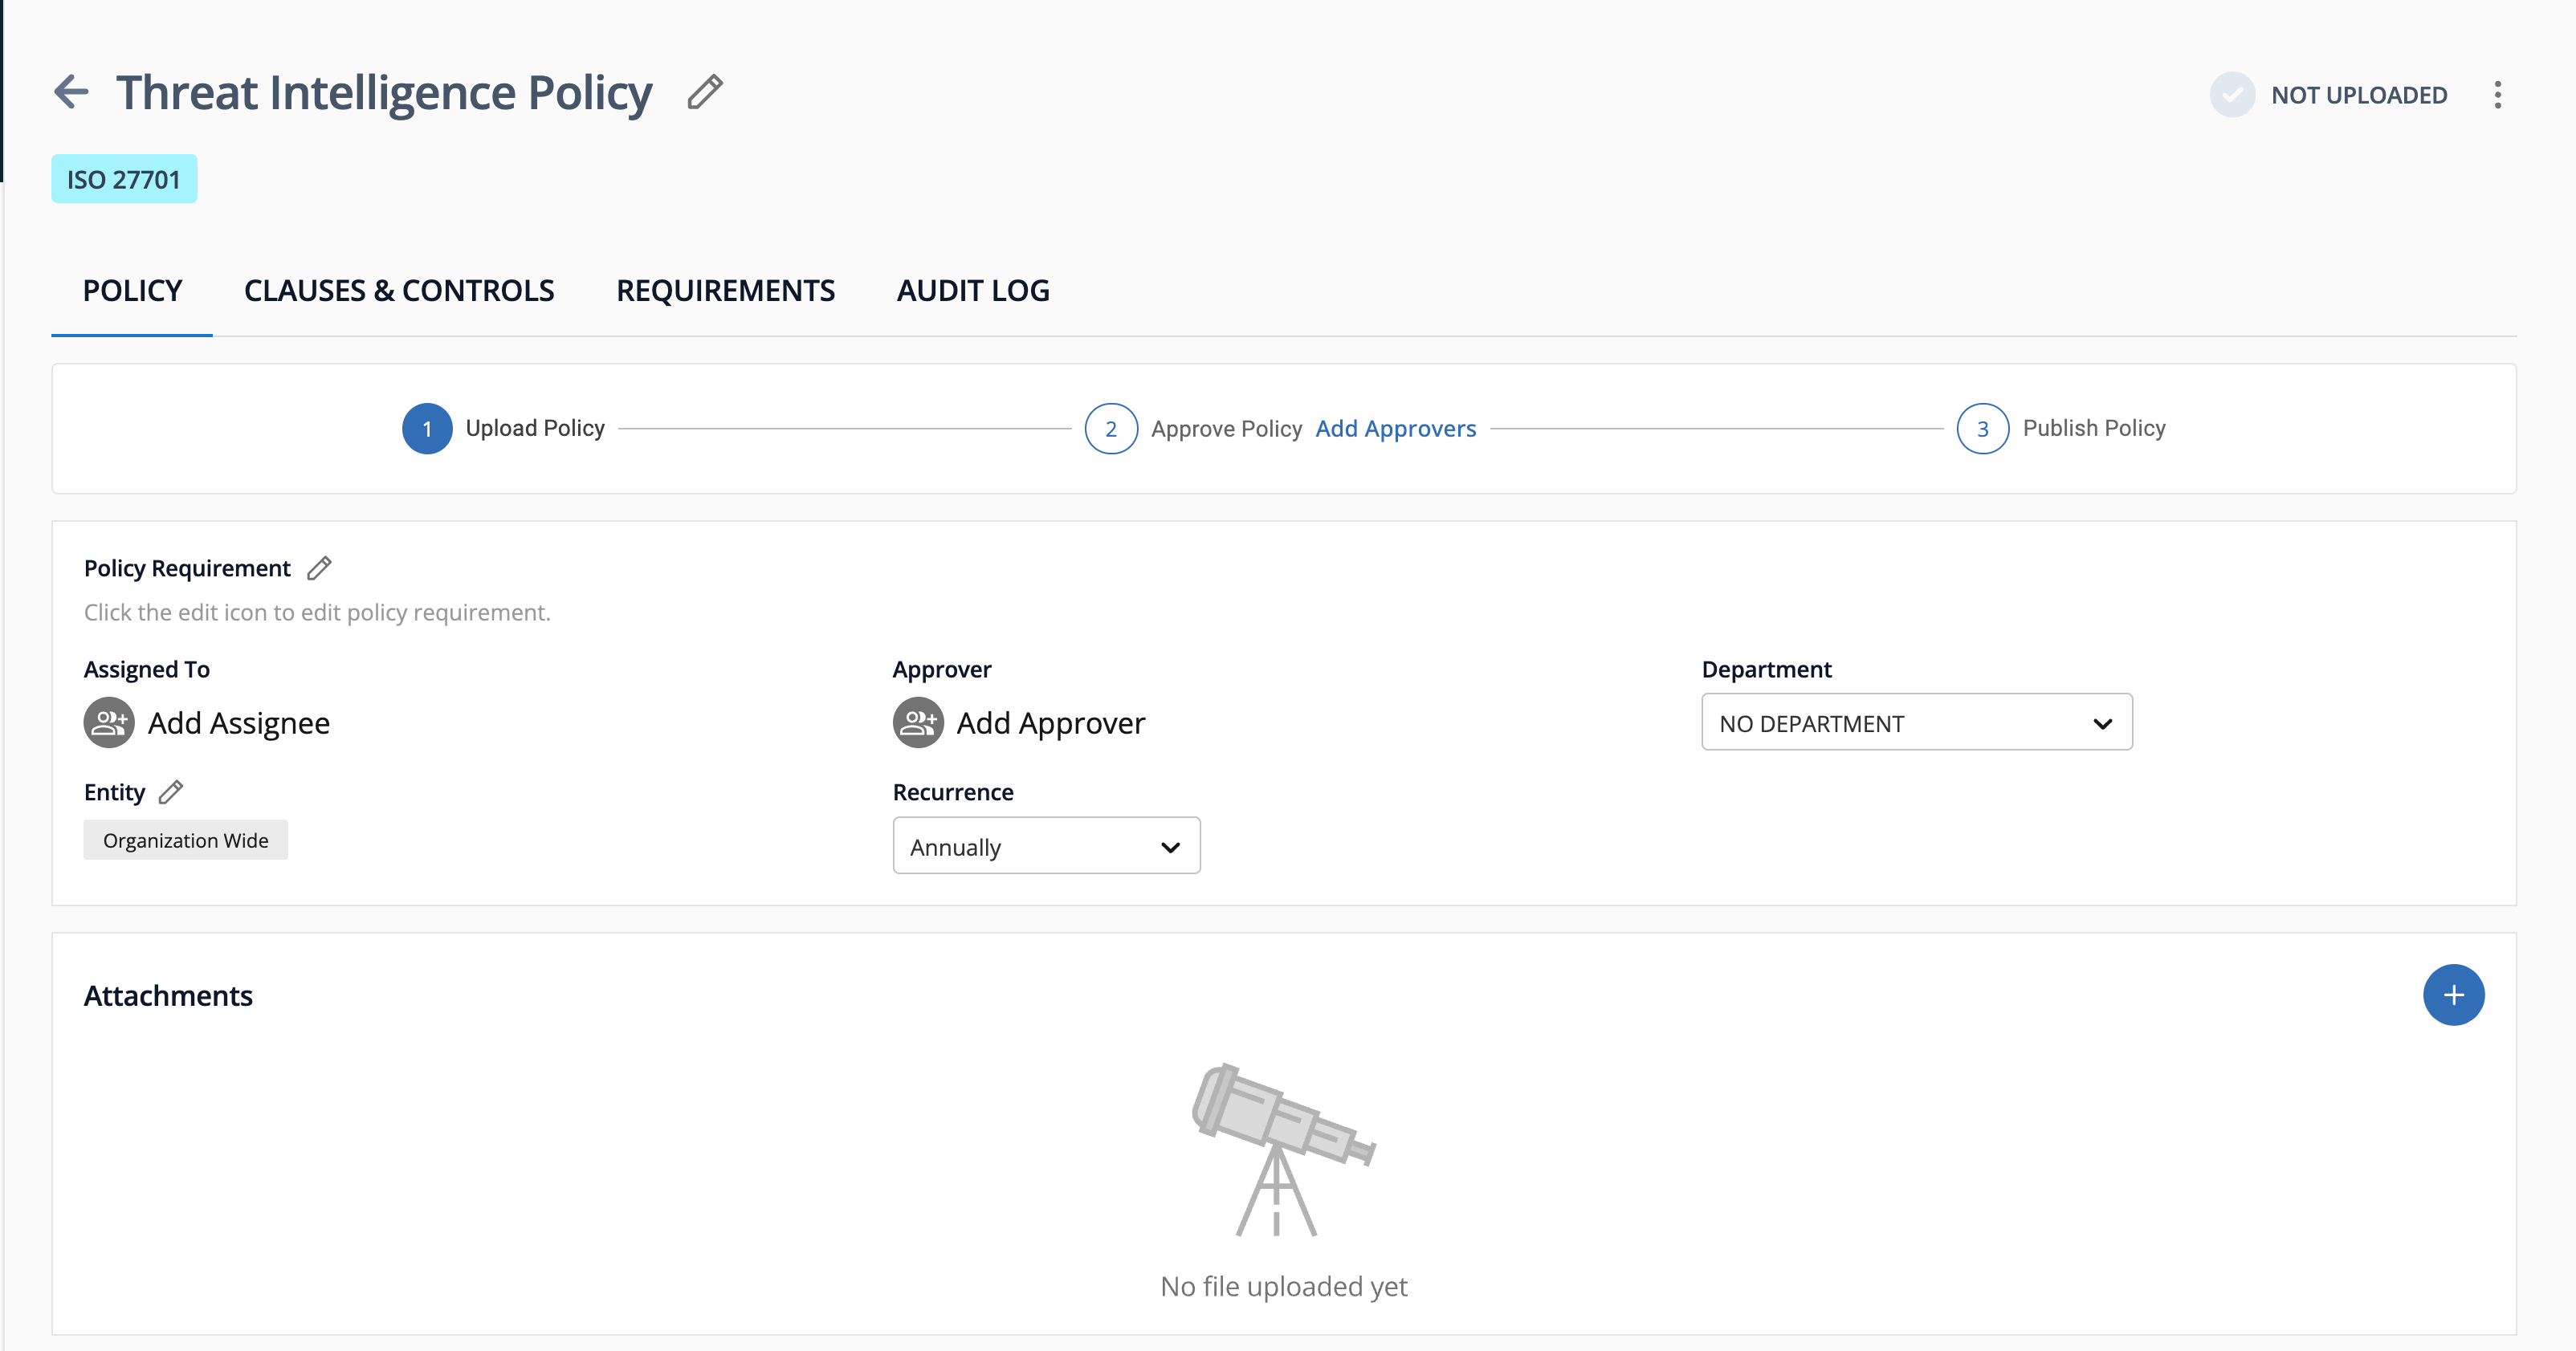Click the Add Approver text
2576x1351 pixels.
pyautogui.click(x=1051, y=723)
